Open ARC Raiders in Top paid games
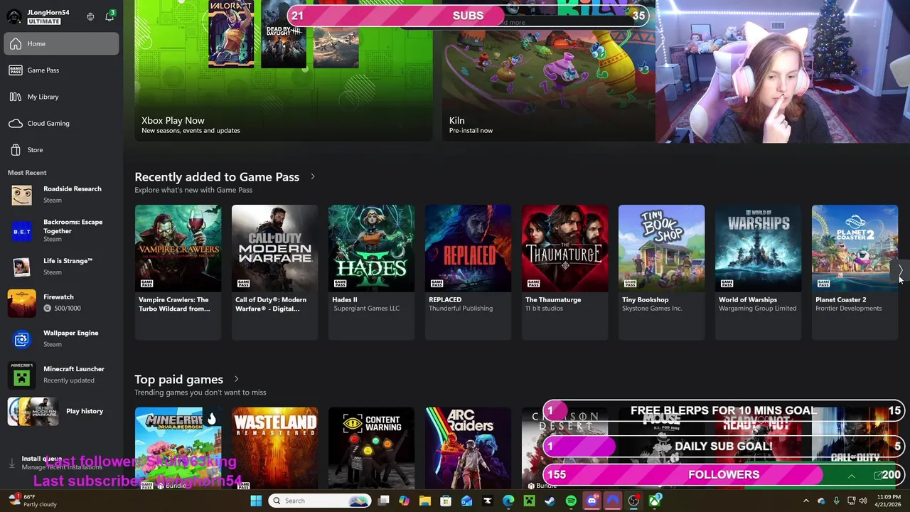This screenshot has width=910, height=512. coord(468,448)
